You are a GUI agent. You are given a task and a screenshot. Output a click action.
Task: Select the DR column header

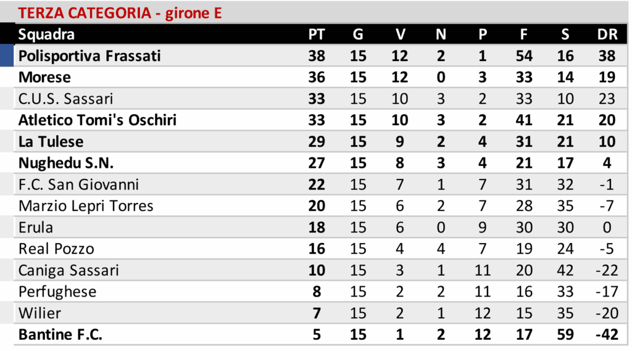tap(607, 35)
